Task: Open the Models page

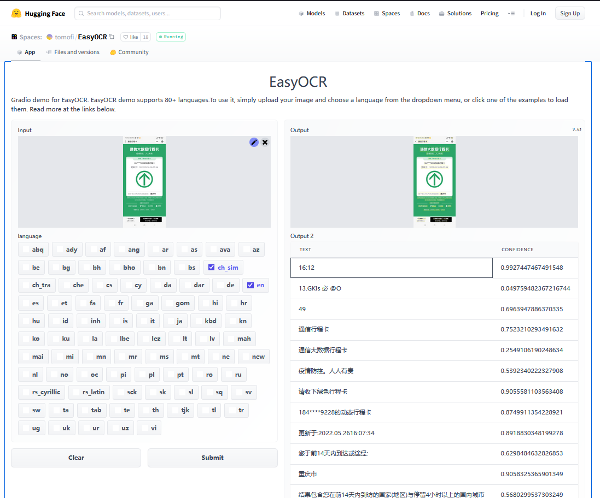Action: 312,13
